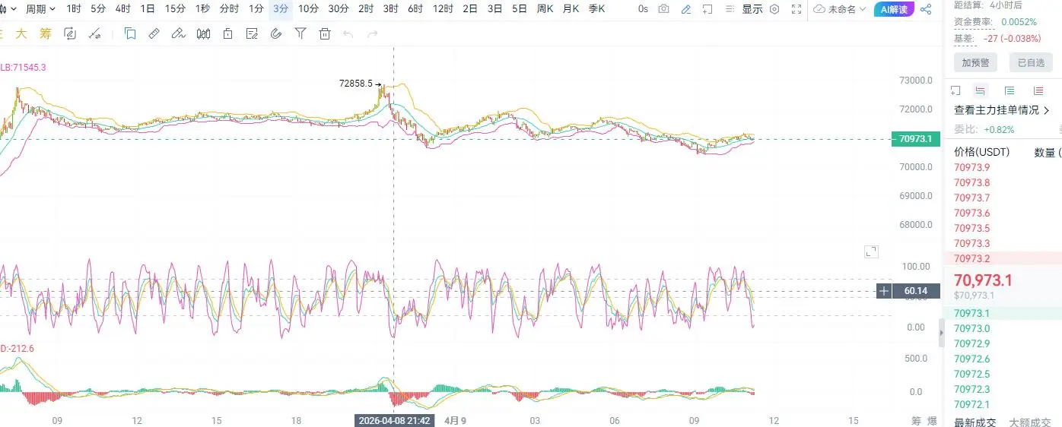Image resolution: width=1062 pixels, height=427 pixels.
Task: Show both bids and asks order book view
Action: [981, 90]
